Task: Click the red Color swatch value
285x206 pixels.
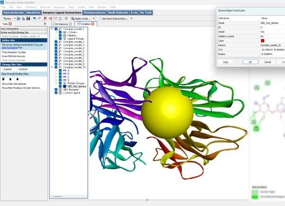Action: [263, 41]
